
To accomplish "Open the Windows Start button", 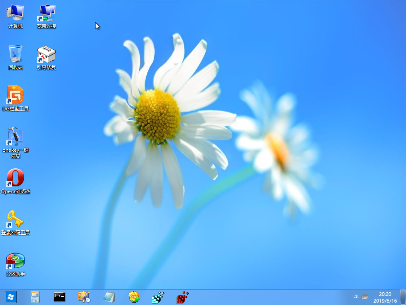I will pos(11,297).
